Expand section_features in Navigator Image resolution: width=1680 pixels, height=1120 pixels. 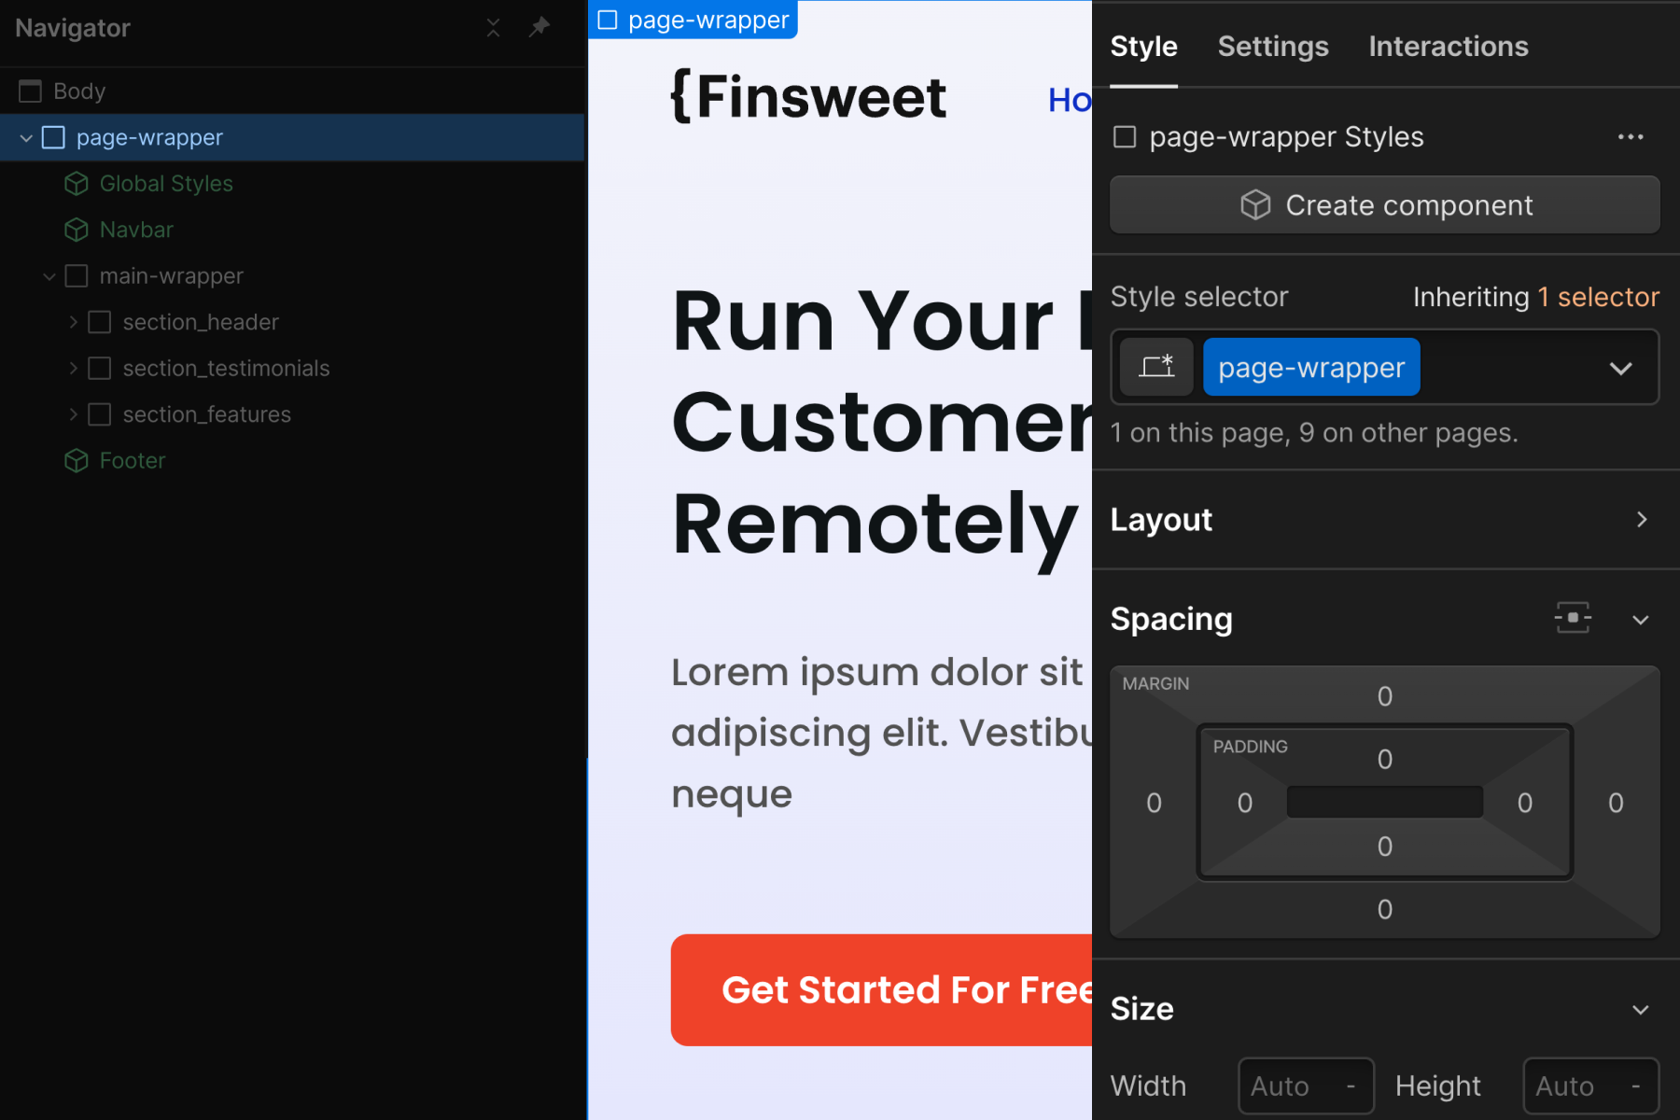pyautogui.click(x=73, y=413)
